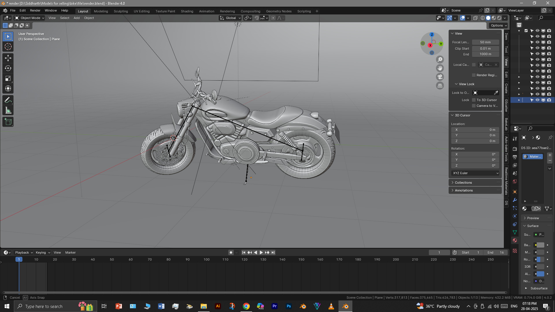Expand the material Preview panel
Image resolution: width=555 pixels, height=312 pixels.
(x=537, y=218)
